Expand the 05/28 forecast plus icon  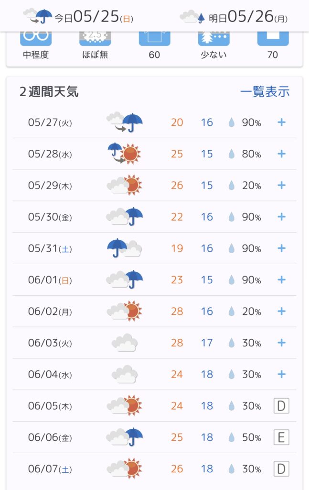[x=282, y=154]
